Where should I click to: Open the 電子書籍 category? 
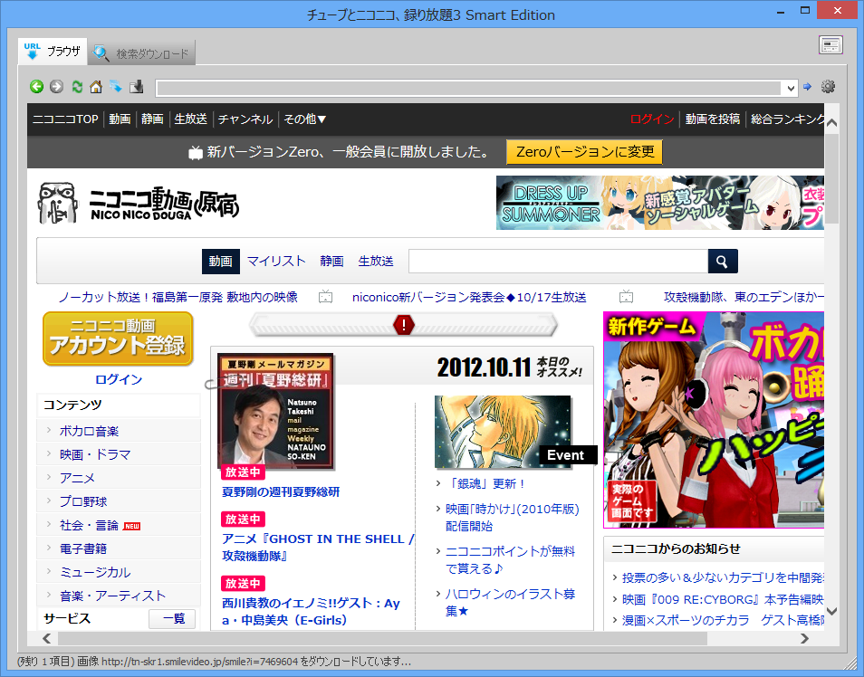[83, 548]
